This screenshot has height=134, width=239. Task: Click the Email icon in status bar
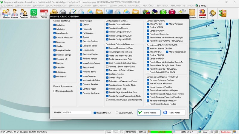pos(200,132)
